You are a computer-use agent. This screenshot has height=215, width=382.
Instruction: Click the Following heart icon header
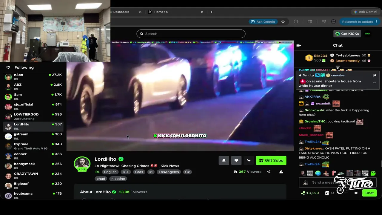click(8, 67)
